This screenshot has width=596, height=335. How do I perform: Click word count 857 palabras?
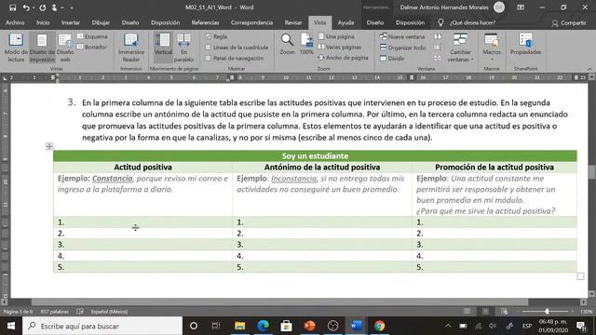pyautogui.click(x=54, y=312)
